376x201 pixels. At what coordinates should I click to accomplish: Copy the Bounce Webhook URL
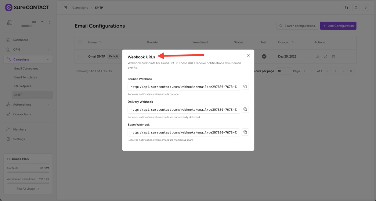[x=245, y=87]
